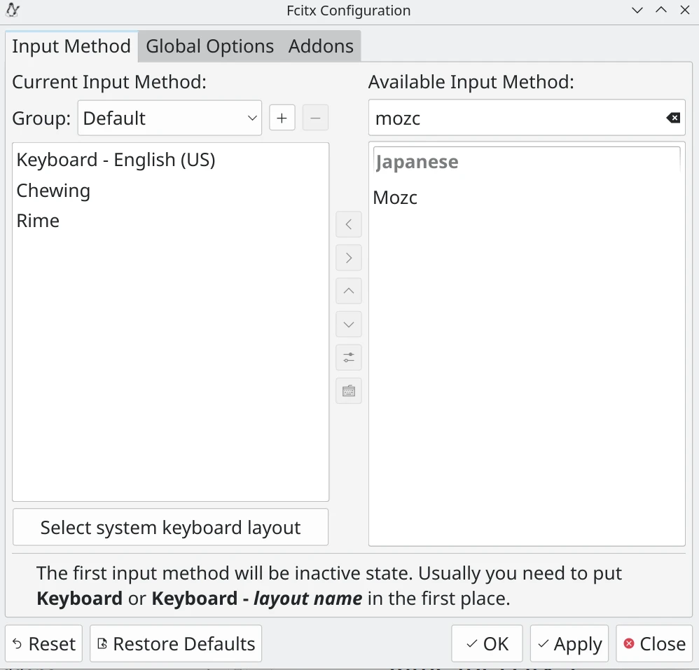
Task: Open the Group Default dropdown
Action: (x=169, y=118)
